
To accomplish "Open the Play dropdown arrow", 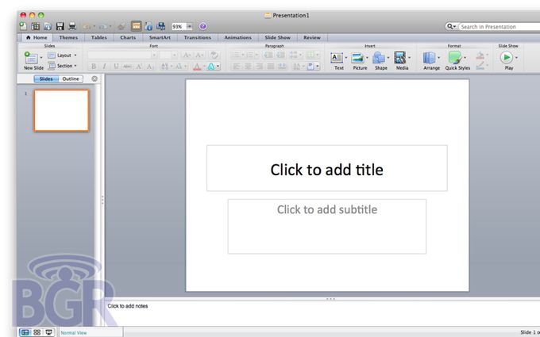I will (x=516, y=57).
